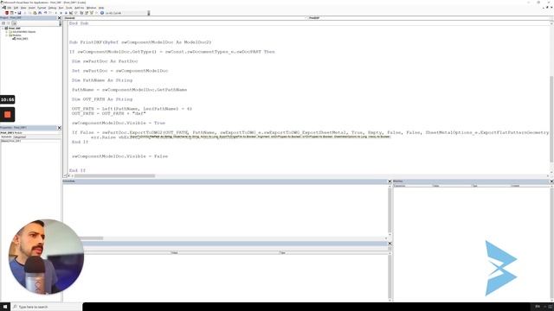Click the Cut toolbar icon
554x311 pixels.
(25, 13)
